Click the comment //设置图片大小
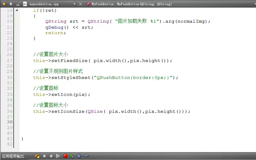This screenshot has height=160, width=256. coord(51,54)
